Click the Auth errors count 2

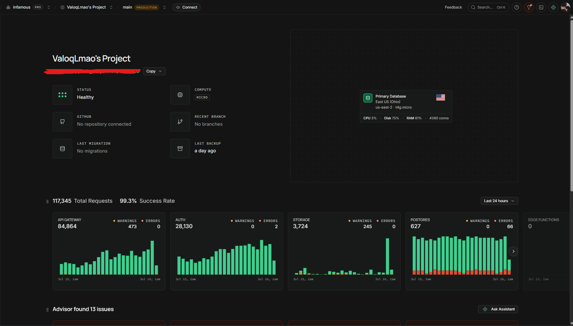pyautogui.click(x=276, y=227)
